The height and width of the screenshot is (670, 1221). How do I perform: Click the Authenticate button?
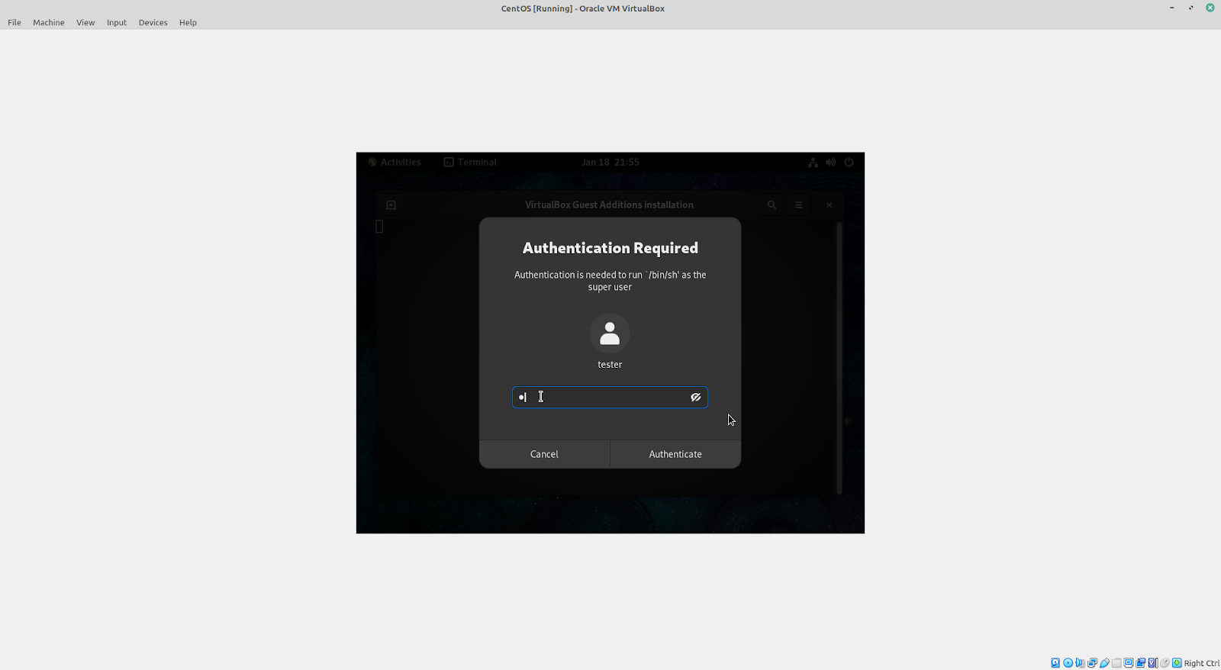[675, 454]
